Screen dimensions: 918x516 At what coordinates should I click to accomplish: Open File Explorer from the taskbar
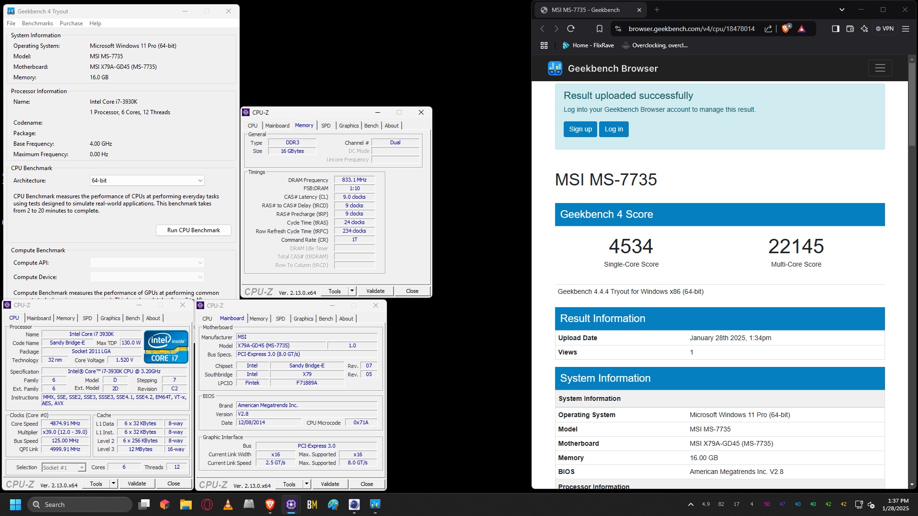click(186, 505)
